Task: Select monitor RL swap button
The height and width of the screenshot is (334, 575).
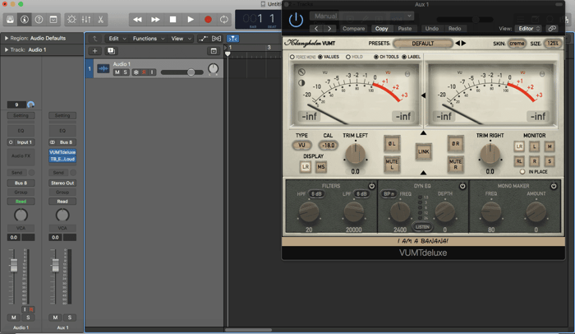Action: click(519, 161)
